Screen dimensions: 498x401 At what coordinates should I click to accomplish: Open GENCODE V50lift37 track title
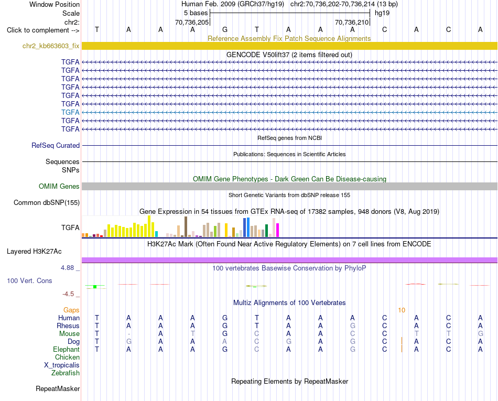(x=289, y=55)
